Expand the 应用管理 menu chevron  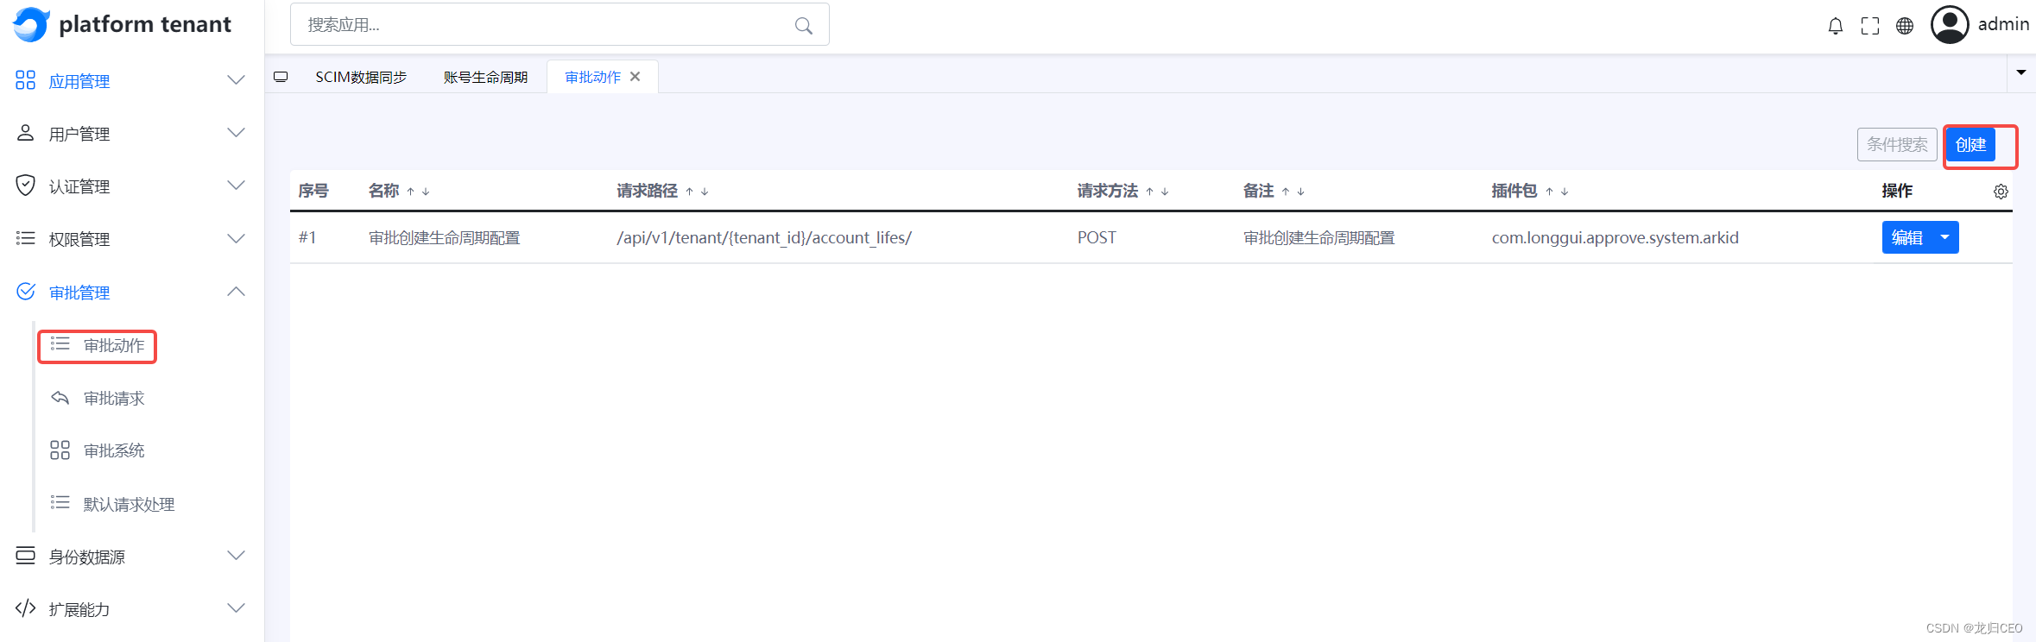236,80
